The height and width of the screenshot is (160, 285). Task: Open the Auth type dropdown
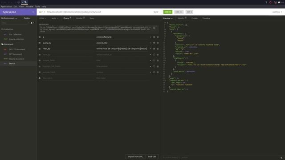click(x=55, y=18)
